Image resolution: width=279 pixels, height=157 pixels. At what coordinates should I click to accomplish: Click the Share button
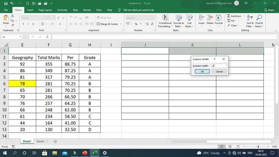269,10
